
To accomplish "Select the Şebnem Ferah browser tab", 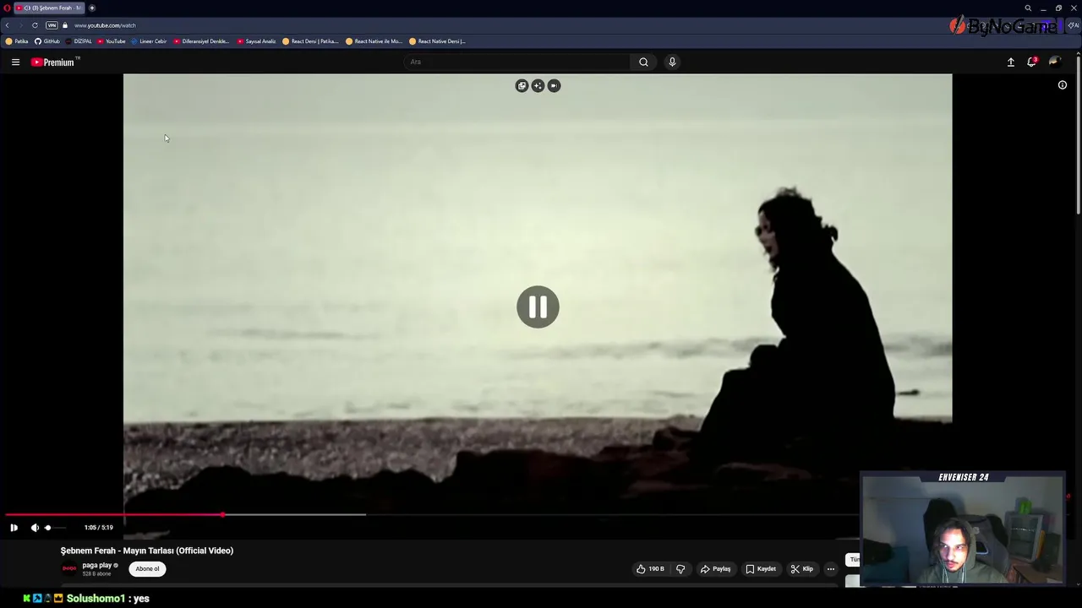I will 50,8.
